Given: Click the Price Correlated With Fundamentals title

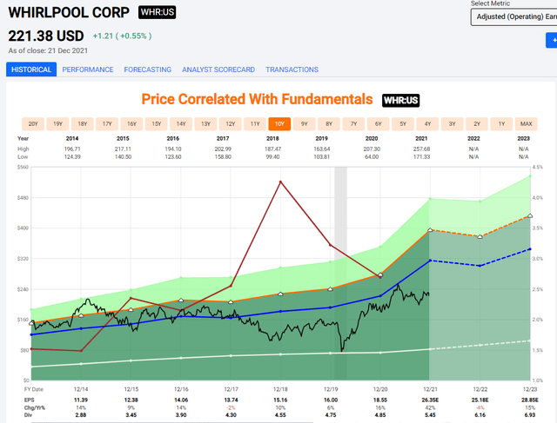Looking at the screenshot, I should 258,99.
